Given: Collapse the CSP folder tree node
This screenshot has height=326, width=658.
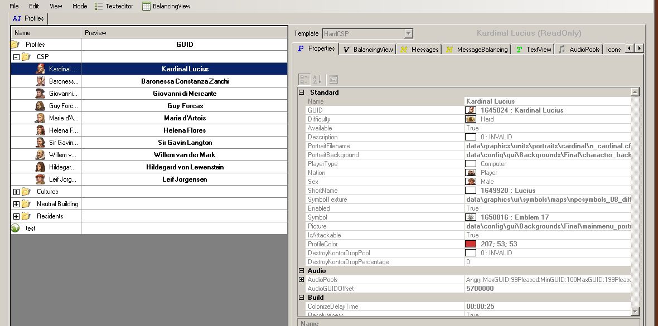Looking at the screenshot, I should [16, 57].
